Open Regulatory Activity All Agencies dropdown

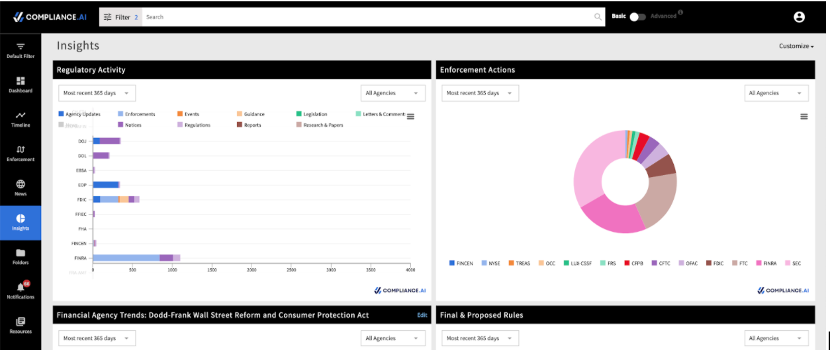coord(393,93)
